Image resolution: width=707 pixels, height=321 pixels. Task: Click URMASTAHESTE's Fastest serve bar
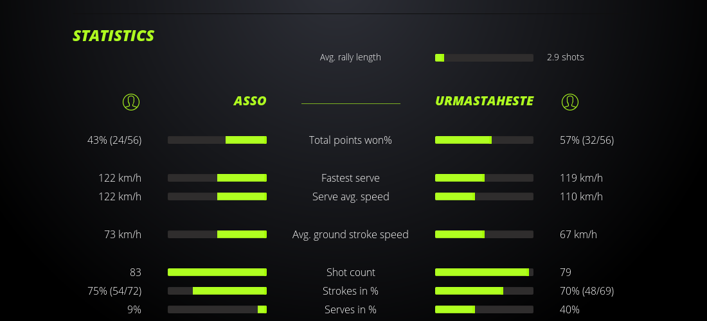coord(484,178)
